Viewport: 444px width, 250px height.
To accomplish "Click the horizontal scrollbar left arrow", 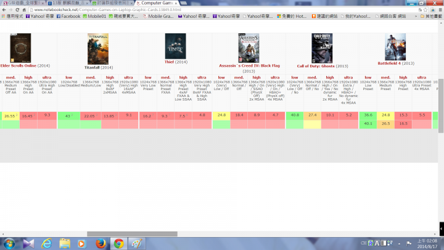I will tap(3, 234).
